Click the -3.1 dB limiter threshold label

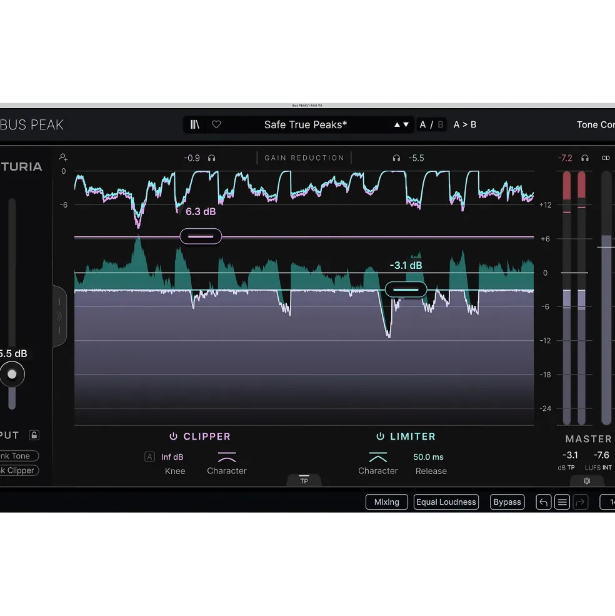click(x=406, y=265)
